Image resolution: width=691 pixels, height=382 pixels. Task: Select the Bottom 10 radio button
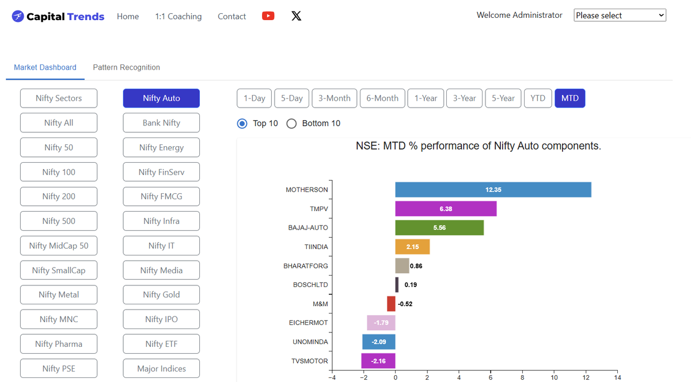pyautogui.click(x=291, y=123)
